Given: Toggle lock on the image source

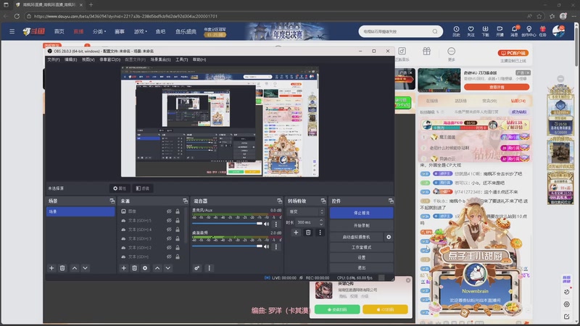Looking at the screenshot, I should coord(178,212).
